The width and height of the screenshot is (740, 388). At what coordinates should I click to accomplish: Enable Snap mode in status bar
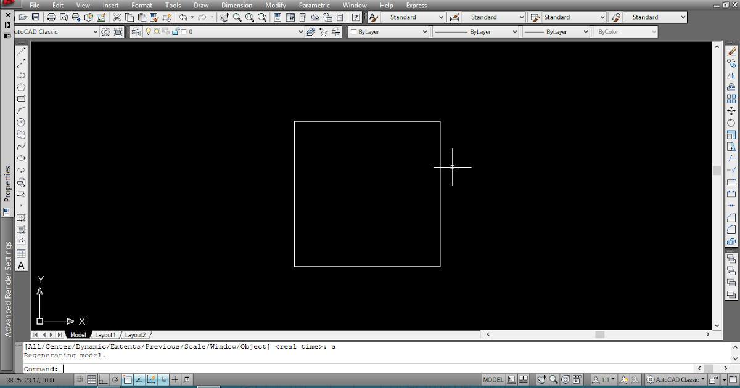[x=79, y=379]
